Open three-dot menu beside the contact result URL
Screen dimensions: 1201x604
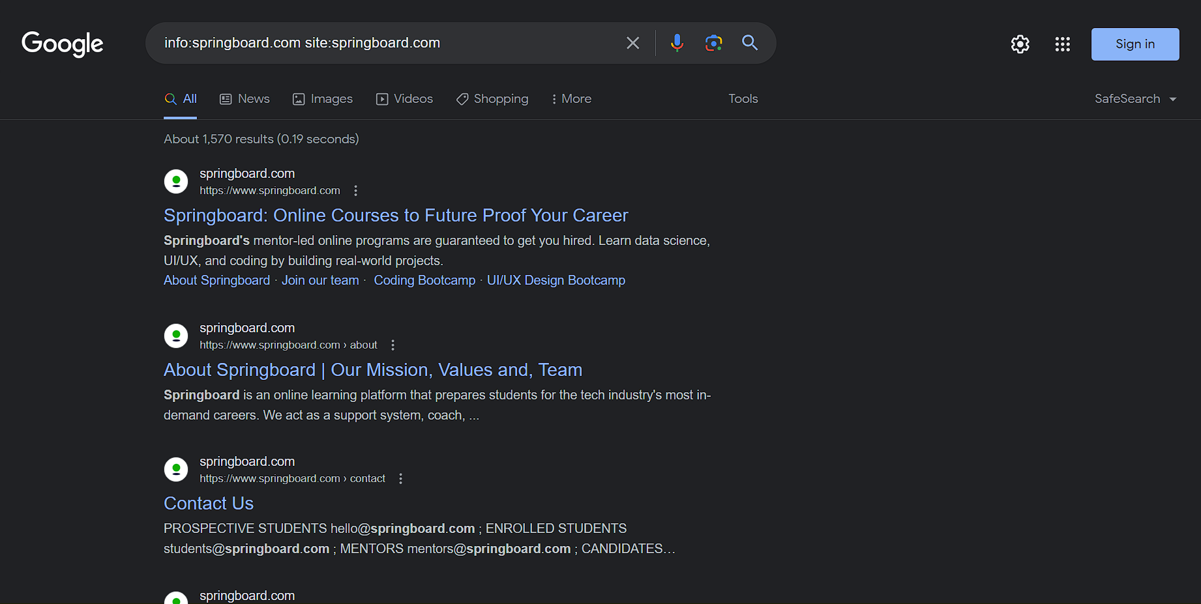point(400,479)
